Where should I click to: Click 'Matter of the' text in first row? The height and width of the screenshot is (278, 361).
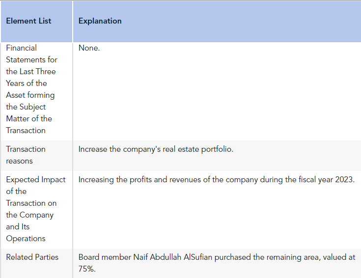click(x=29, y=118)
